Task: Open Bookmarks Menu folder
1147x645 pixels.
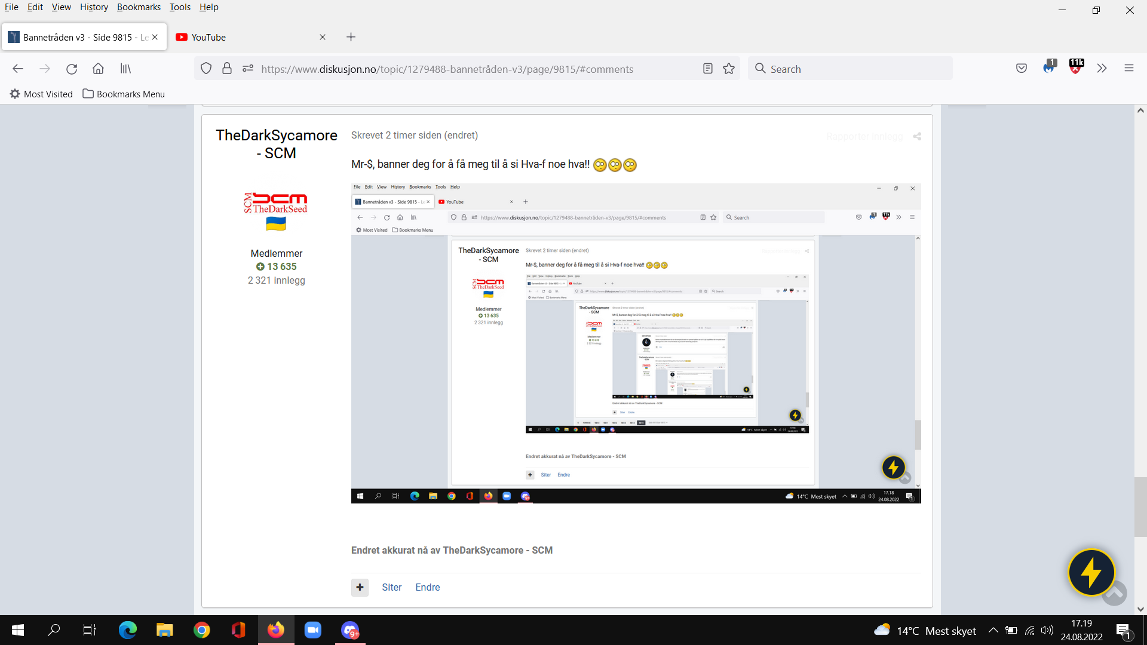Action: 124,94
